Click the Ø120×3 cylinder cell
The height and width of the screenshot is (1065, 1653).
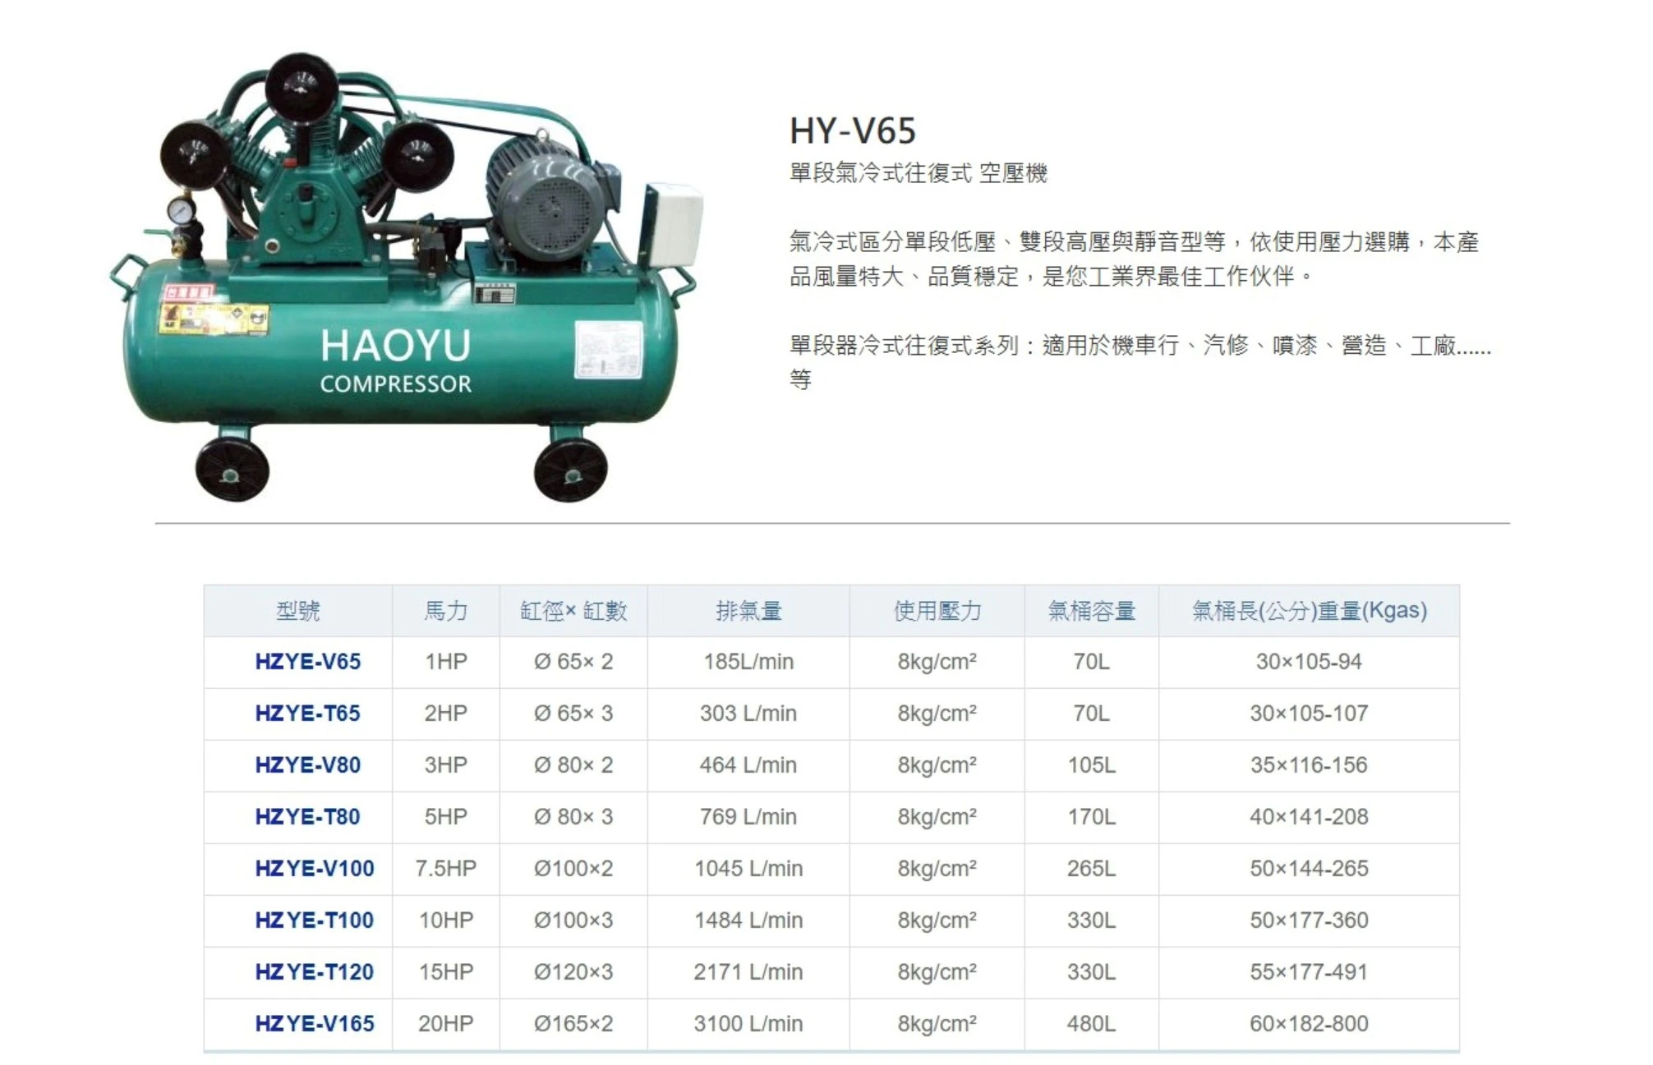(573, 972)
